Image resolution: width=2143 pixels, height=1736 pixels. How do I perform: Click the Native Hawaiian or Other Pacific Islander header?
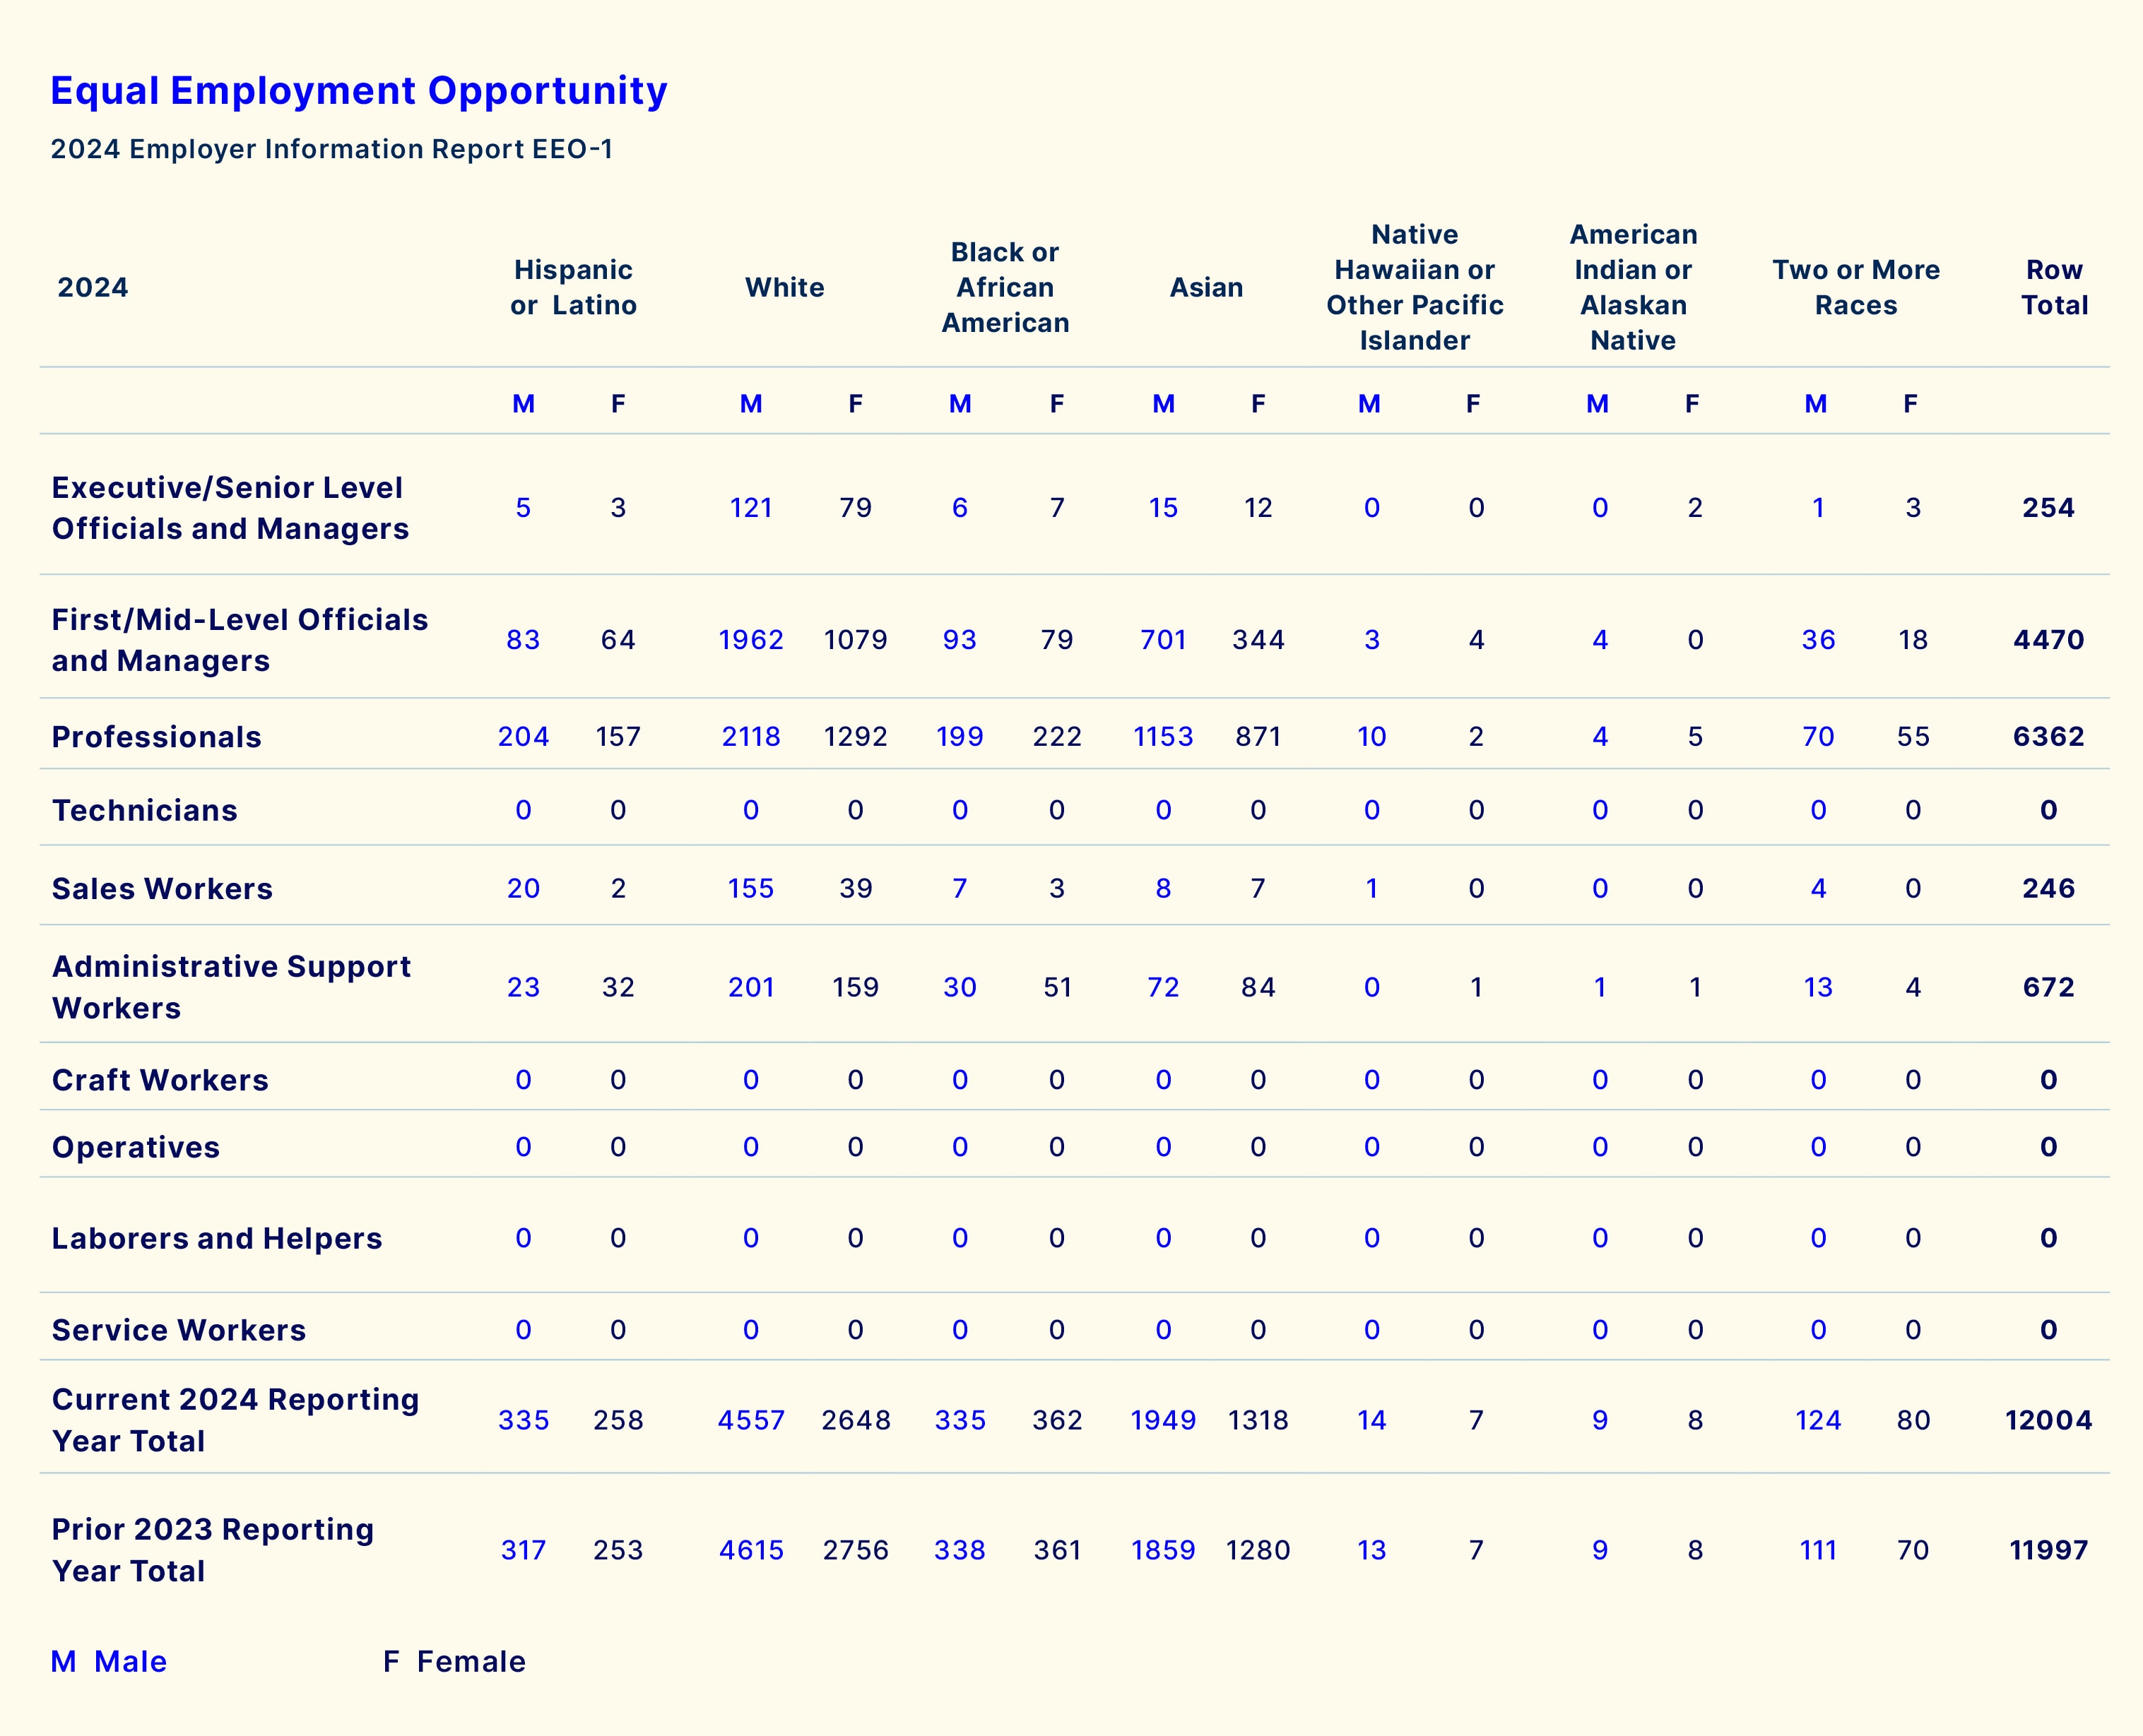point(1414,287)
